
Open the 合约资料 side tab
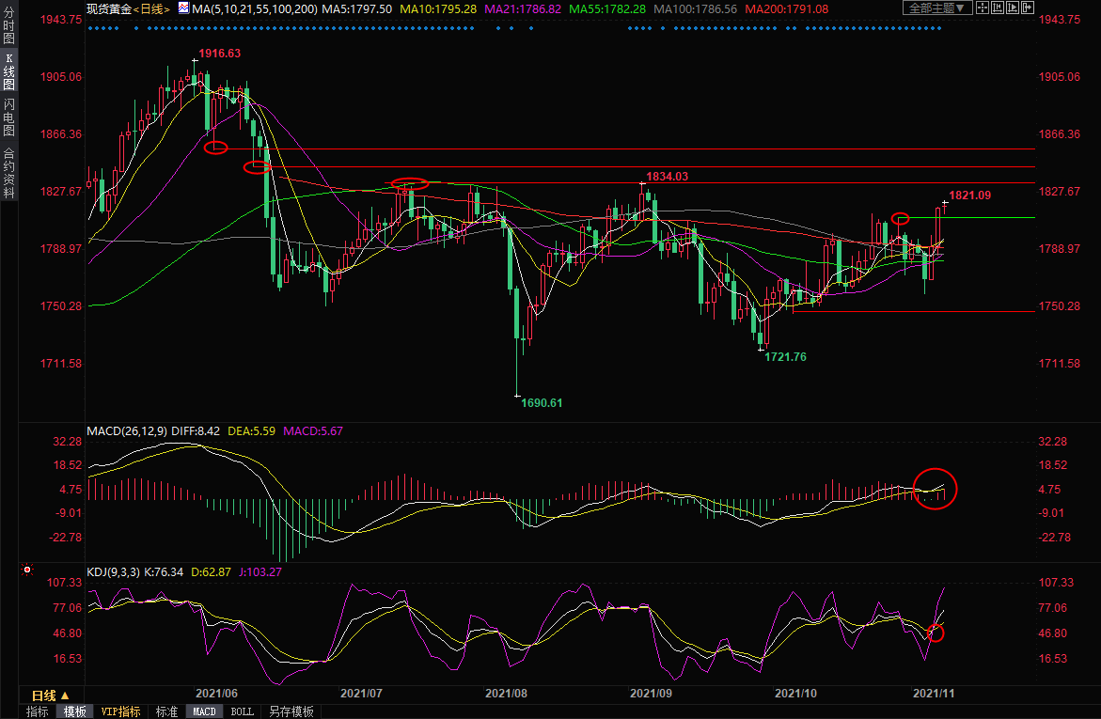tap(8, 172)
